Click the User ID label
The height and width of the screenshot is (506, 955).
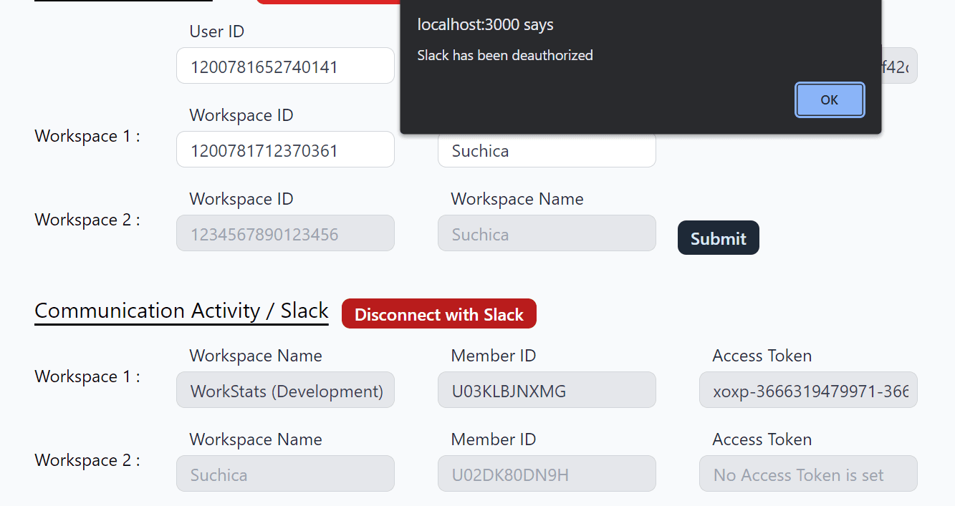point(216,31)
